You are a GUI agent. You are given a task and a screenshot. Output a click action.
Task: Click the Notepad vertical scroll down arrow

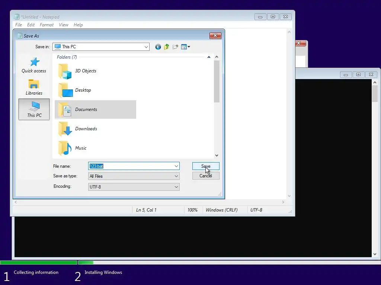(289, 196)
